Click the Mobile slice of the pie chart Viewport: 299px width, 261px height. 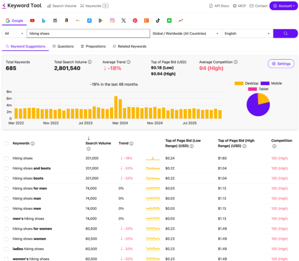(255, 107)
